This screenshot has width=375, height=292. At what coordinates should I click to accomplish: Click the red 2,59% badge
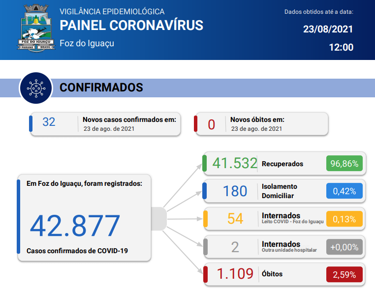pos(344,274)
